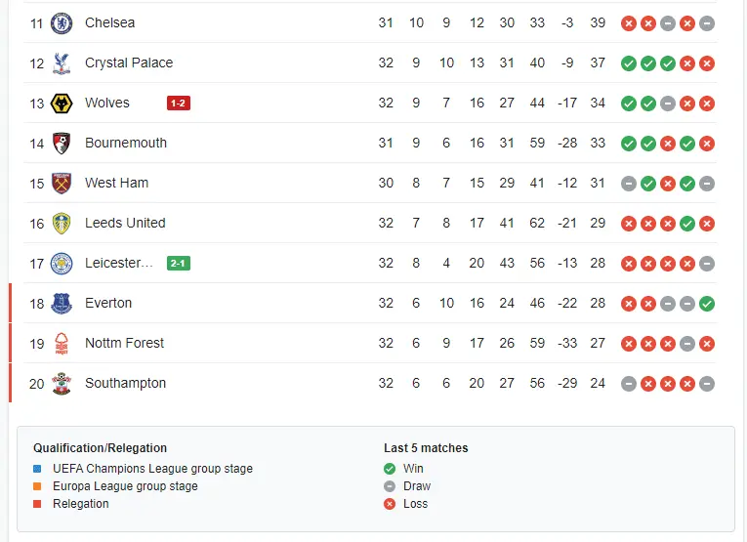Click the red Relegation legend swatch
The image size is (747, 542).
click(x=37, y=504)
